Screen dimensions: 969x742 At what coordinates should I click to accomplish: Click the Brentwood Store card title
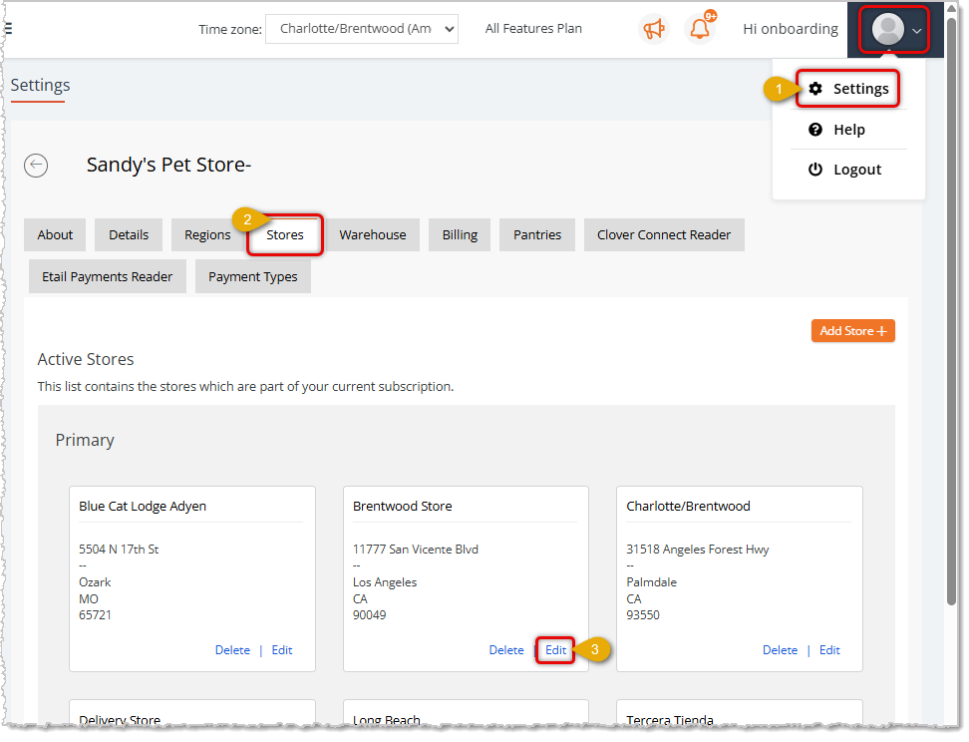403,506
